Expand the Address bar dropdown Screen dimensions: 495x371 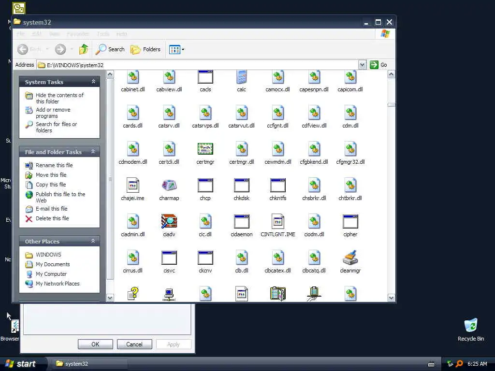point(362,65)
